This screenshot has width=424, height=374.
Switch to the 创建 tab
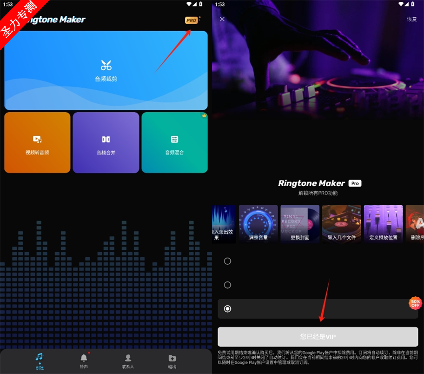[40, 361]
